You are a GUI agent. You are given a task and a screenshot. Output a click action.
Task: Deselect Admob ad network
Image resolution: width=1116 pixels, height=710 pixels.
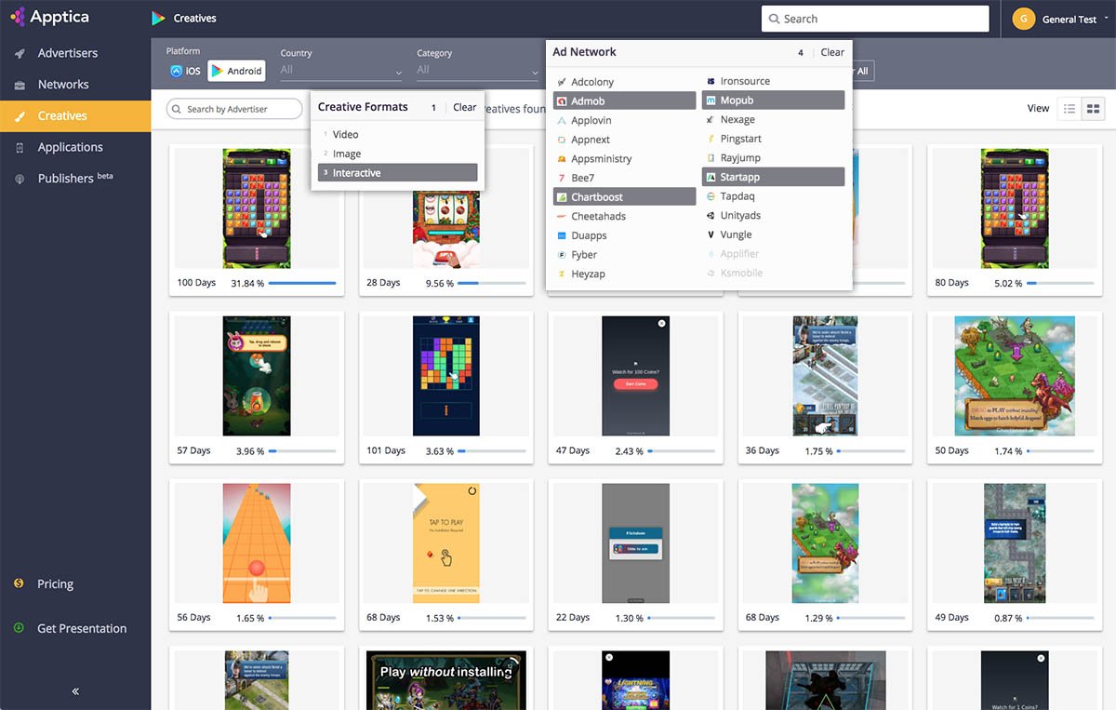[x=624, y=100]
